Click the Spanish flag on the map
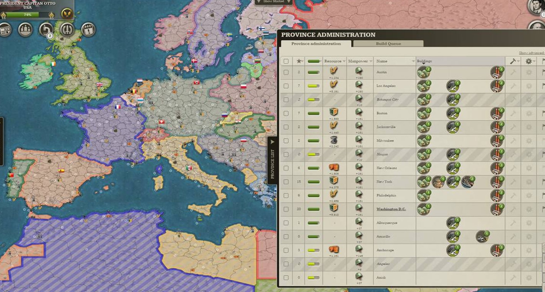Image resolution: width=545 pixels, height=292 pixels. point(61,171)
